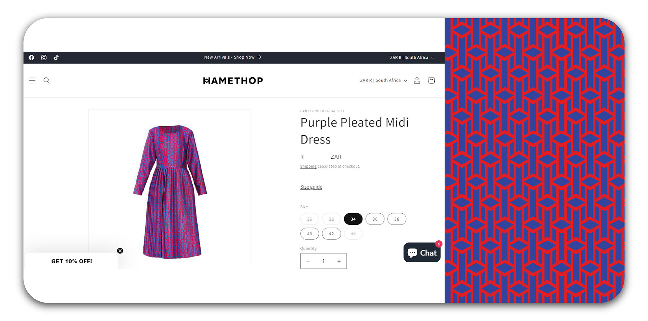
Task: Open the Size guide link
Action: pyautogui.click(x=311, y=187)
